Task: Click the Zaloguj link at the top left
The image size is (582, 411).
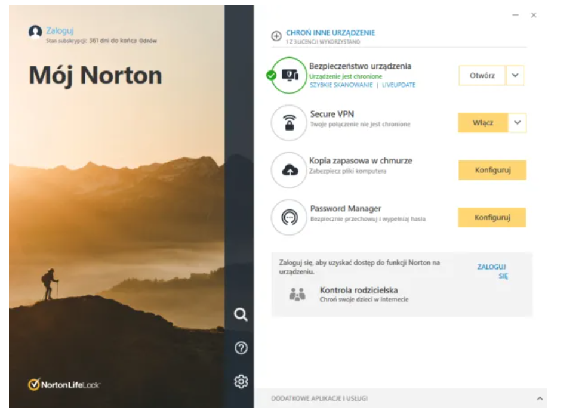Action: 60,30
